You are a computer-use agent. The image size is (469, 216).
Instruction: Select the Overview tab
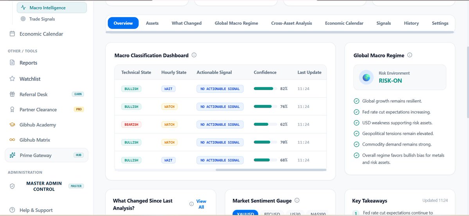coord(123,23)
